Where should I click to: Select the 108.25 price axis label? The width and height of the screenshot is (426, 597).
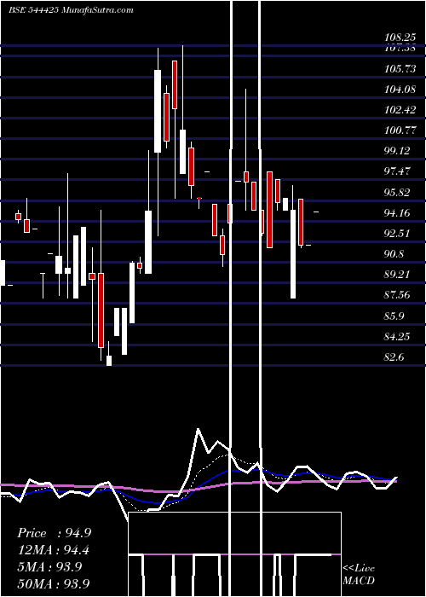pyautogui.click(x=400, y=38)
